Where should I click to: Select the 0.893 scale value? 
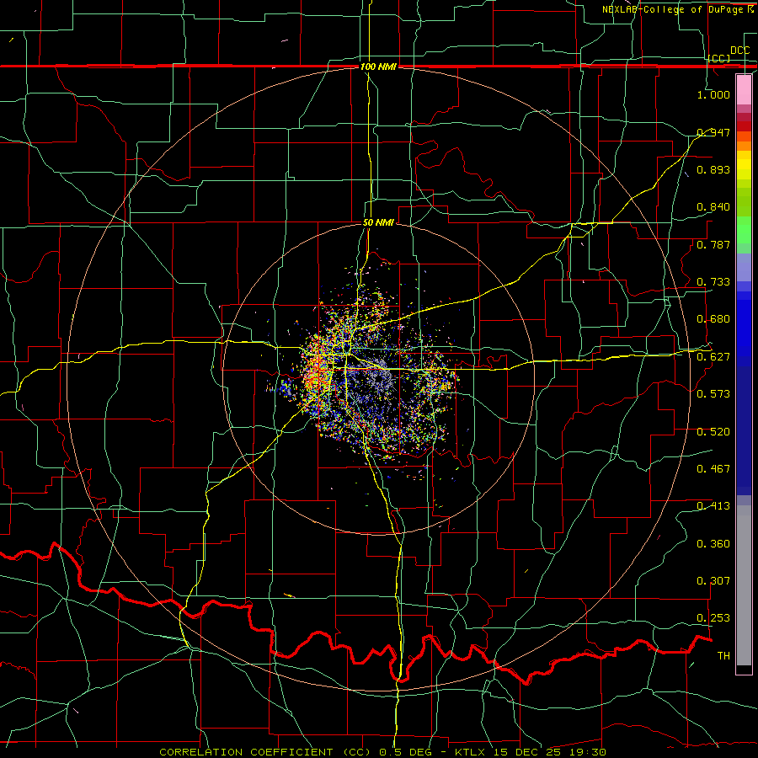point(713,169)
